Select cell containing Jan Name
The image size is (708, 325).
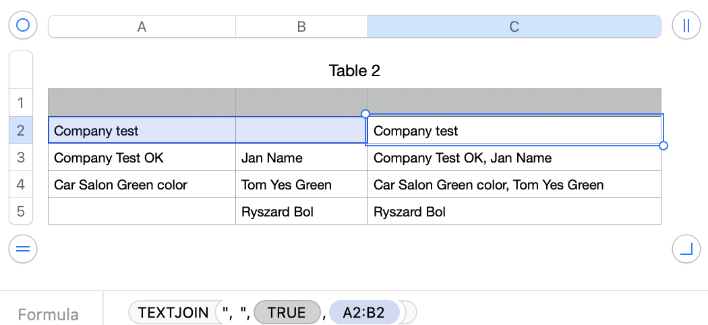coord(301,158)
